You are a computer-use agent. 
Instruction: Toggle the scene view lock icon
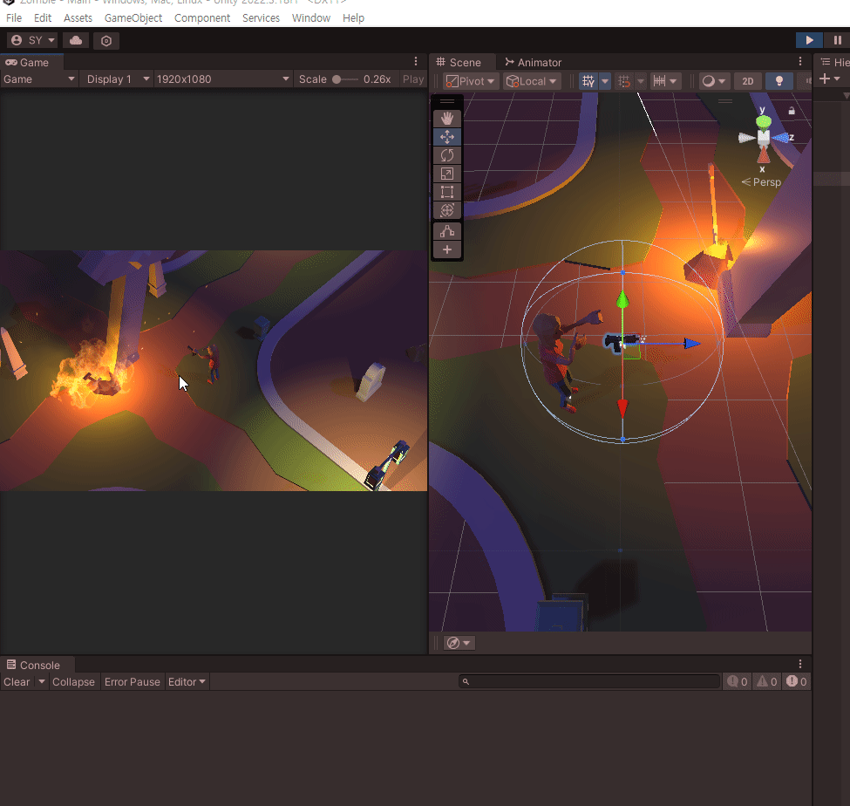pyautogui.click(x=792, y=111)
